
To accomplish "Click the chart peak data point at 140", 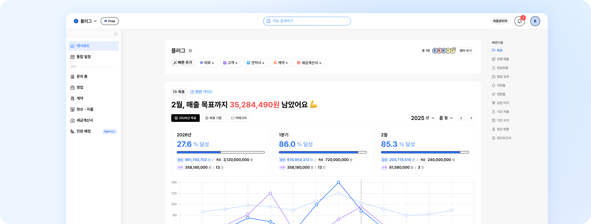I will pos(338,182).
